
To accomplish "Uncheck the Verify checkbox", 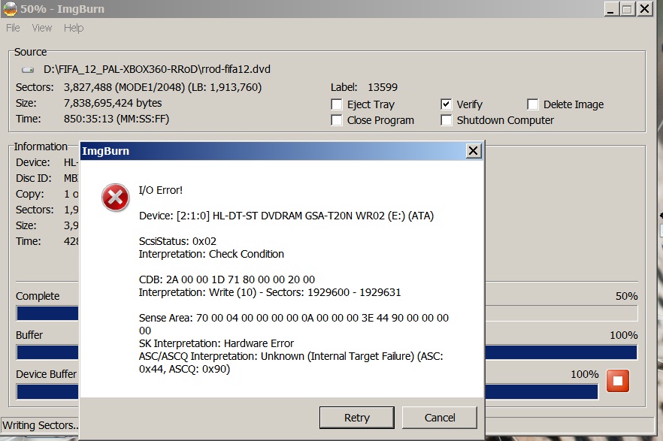I will (446, 104).
